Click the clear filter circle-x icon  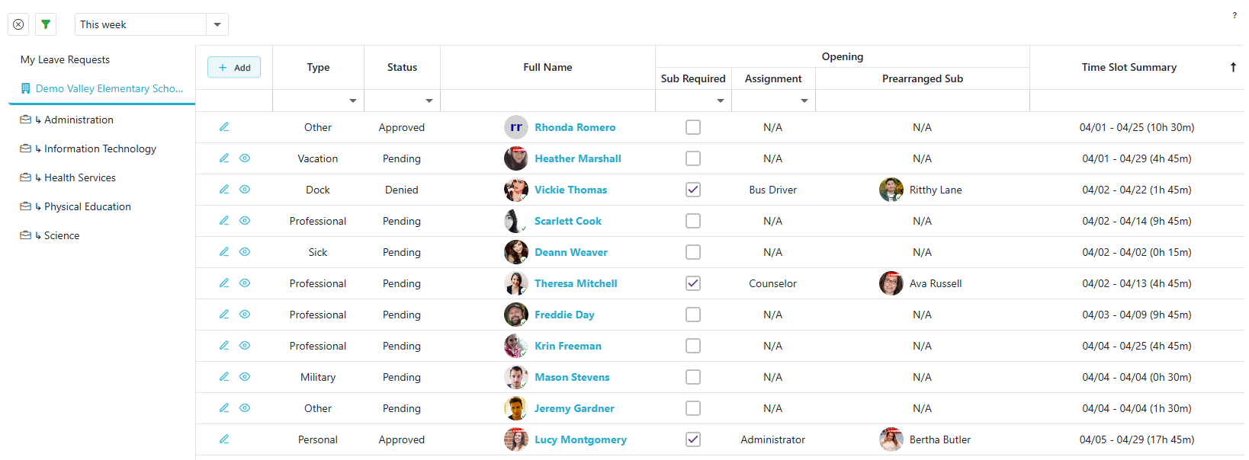click(18, 24)
